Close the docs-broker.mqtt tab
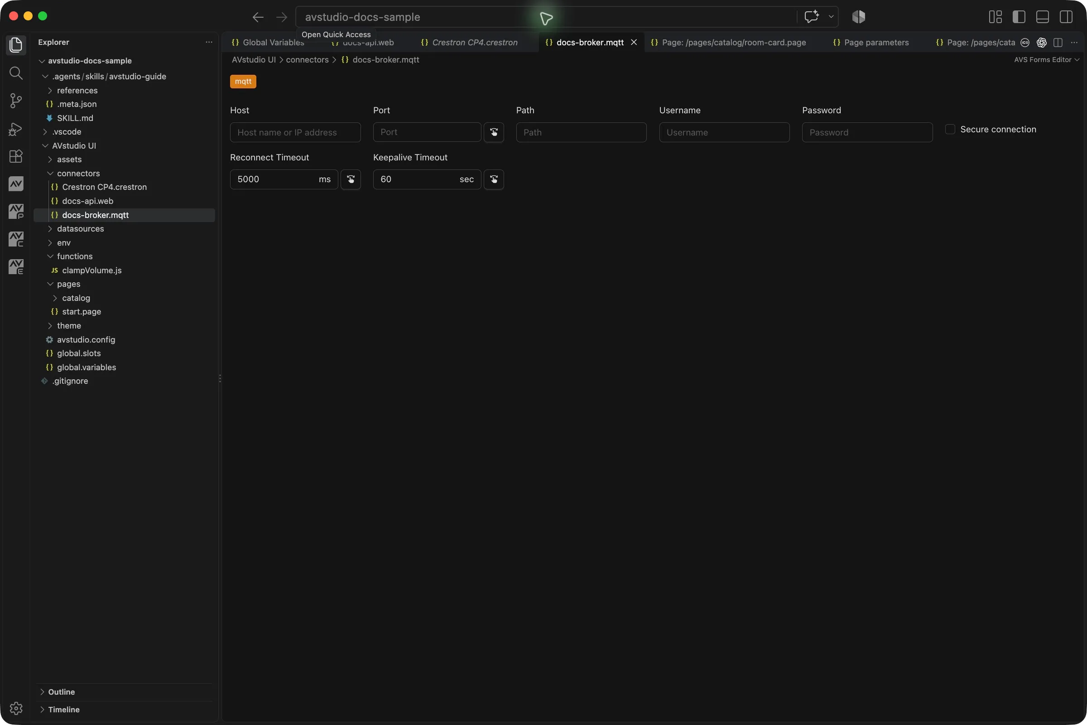Image resolution: width=1087 pixels, height=725 pixels. tap(634, 43)
